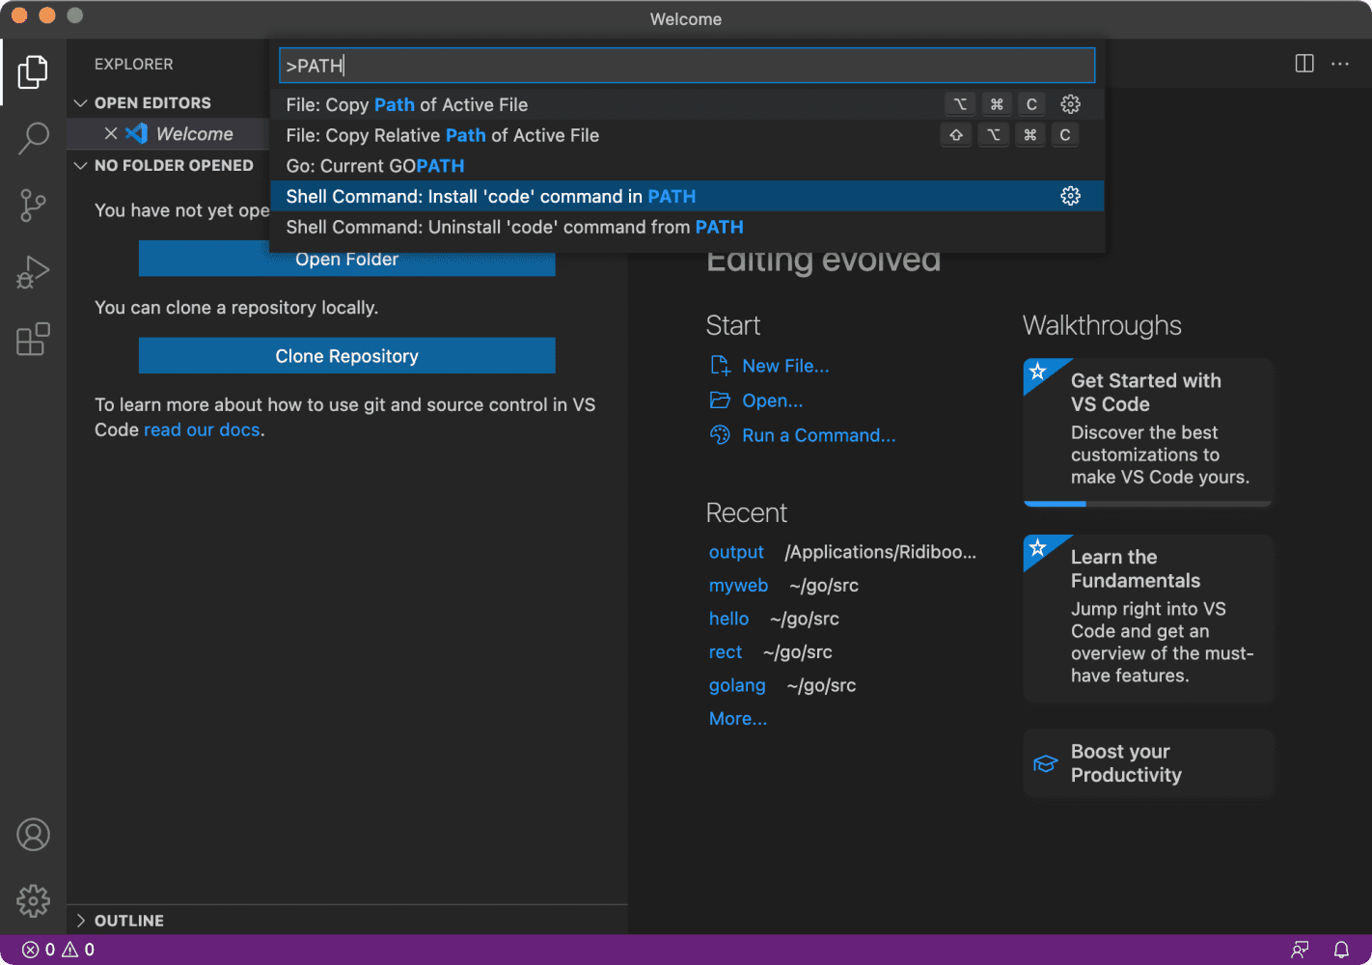Open recent folder 'myweb'
Screen dimensions: 1372x965
[738, 586]
